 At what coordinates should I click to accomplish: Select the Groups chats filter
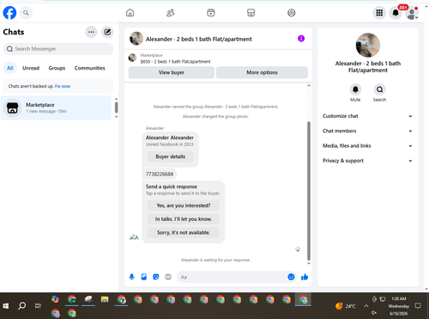(x=57, y=68)
